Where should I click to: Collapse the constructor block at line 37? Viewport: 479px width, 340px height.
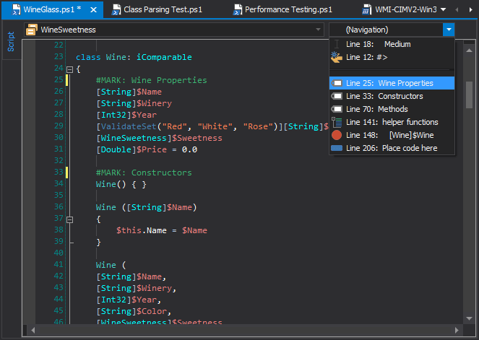(x=69, y=219)
